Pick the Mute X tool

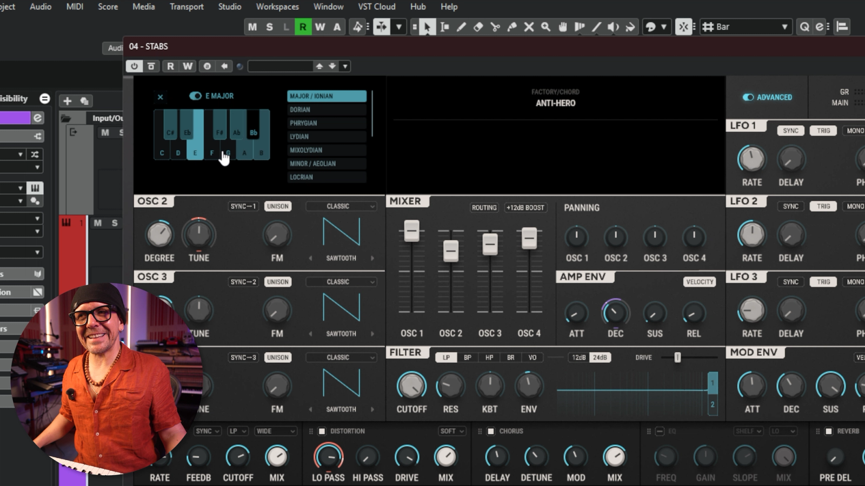[x=529, y=27]
